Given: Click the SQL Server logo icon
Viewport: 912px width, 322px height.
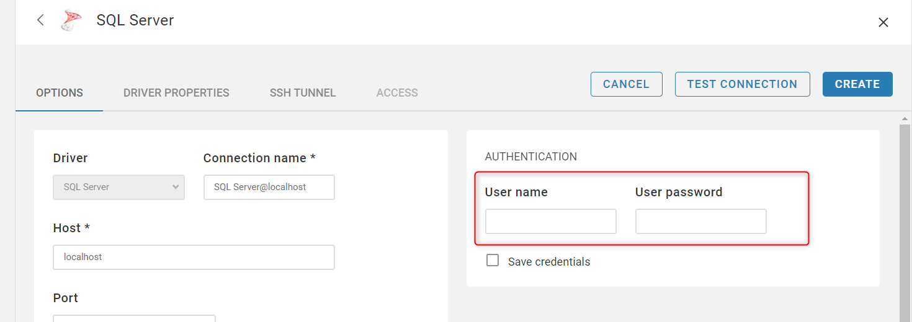Looking at the screenshot, I should coord(71,20).
